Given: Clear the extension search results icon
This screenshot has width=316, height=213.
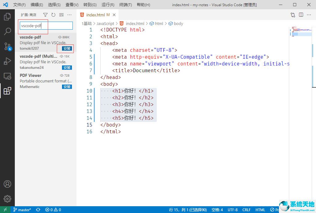Looking at the screenshot, I should [61, 15].
